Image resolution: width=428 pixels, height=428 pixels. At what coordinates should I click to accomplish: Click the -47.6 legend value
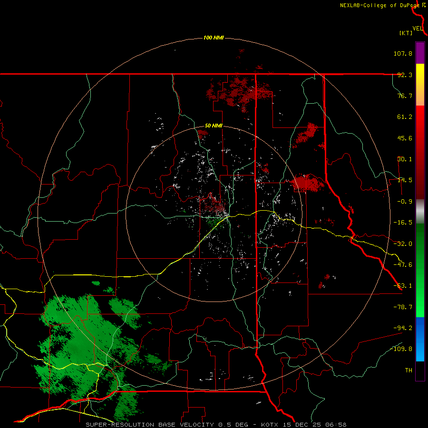[x=403, y=265]
